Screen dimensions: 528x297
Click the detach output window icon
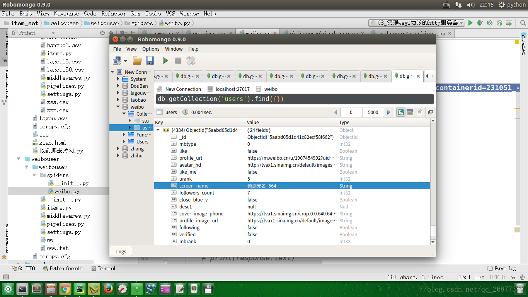coord(430,112)
